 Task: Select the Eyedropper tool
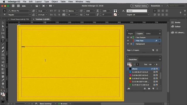pyautogui.click(x=3, y=80)
